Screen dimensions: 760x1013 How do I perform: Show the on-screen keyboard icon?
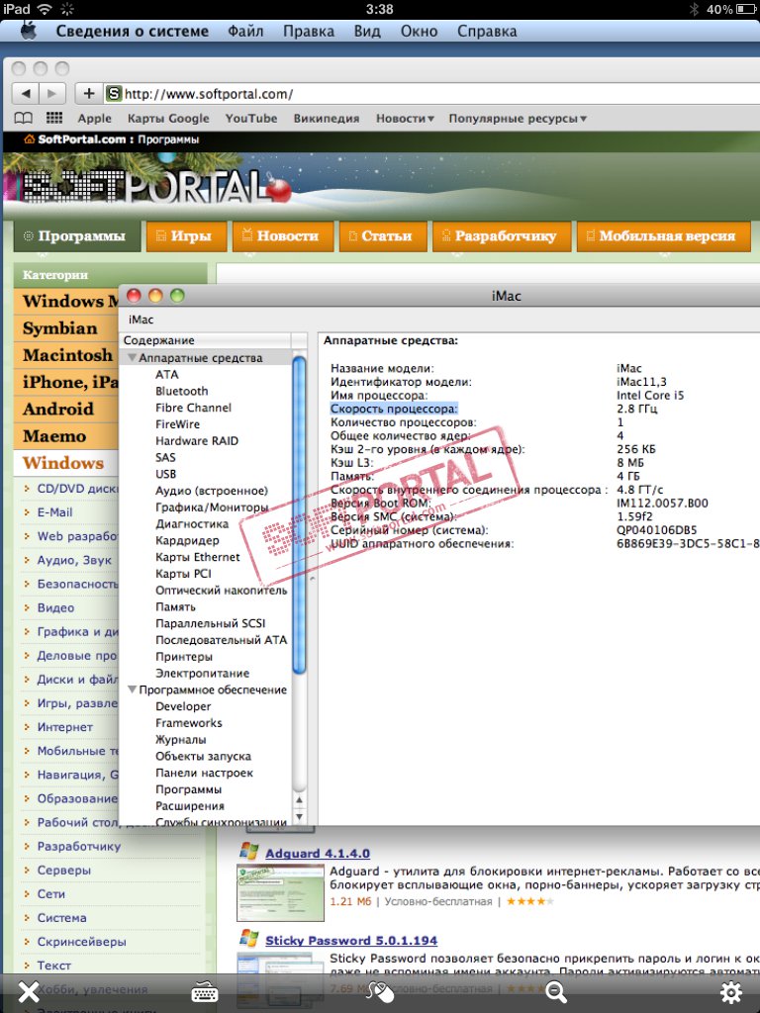pyautogui.click(x=205, y=992)
